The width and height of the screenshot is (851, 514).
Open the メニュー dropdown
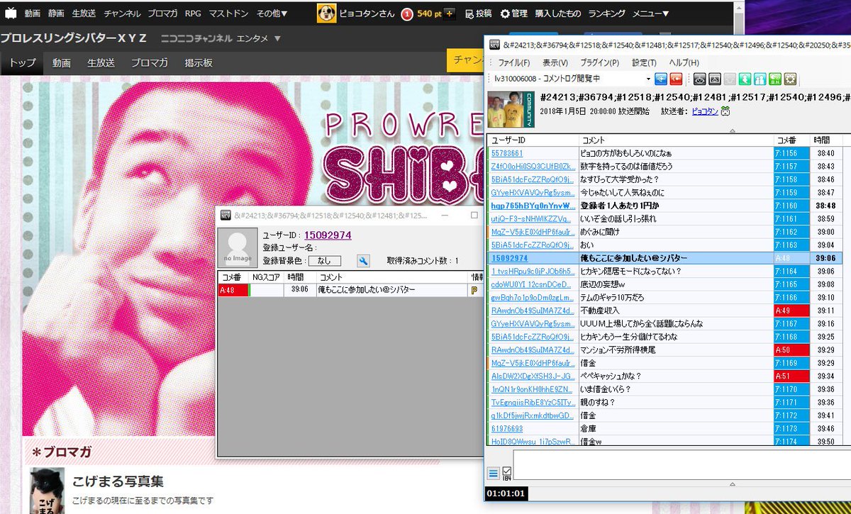point(650,13)
